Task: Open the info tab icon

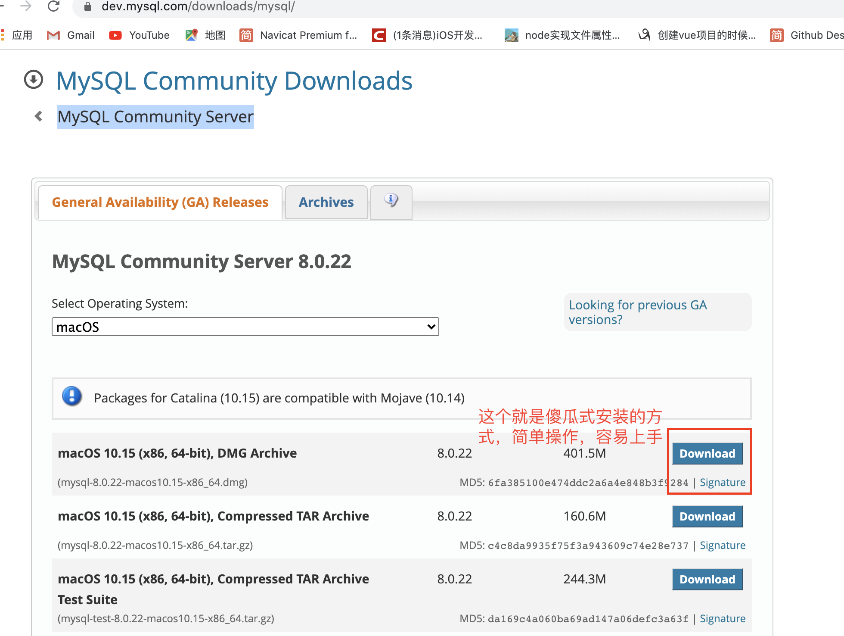Action: [x=391, y=201]
